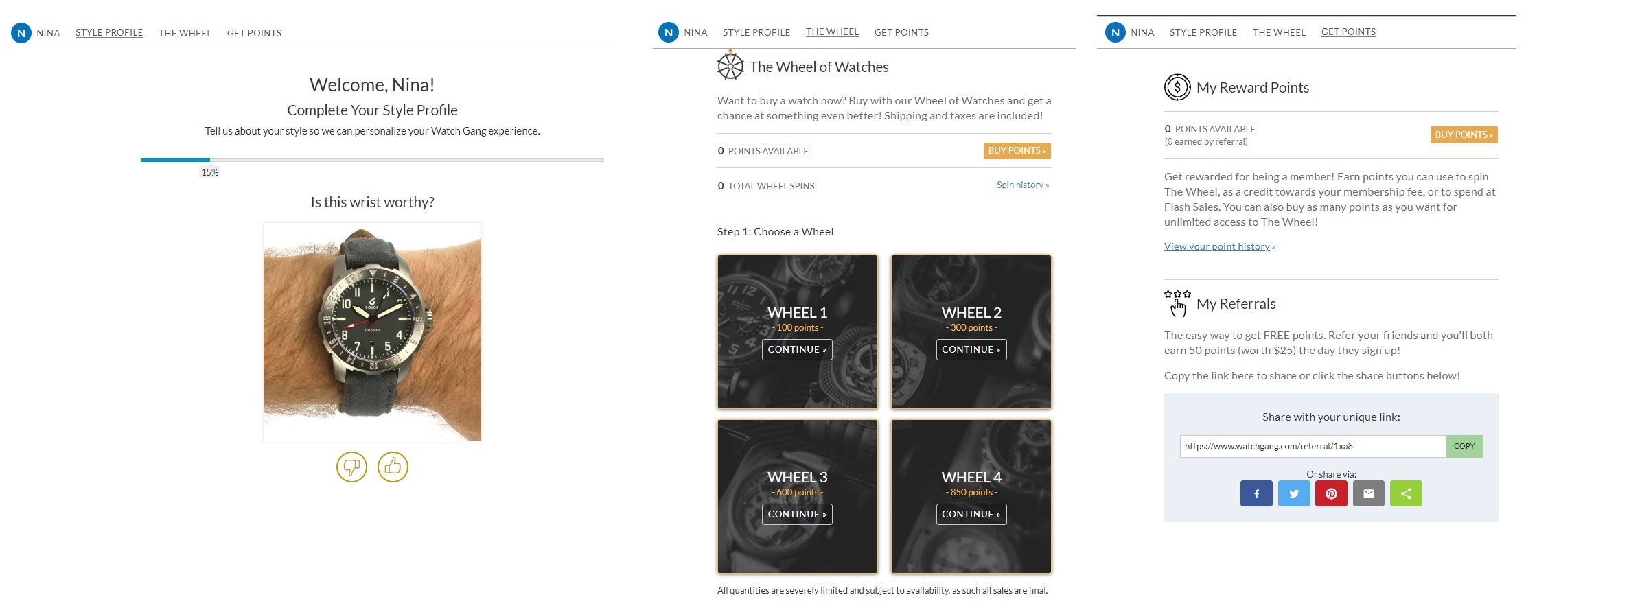Click the Nina avatar icon in left panel
The image size is (1642, 608).
21,33
